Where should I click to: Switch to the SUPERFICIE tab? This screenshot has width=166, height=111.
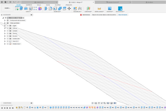point(29,5)
